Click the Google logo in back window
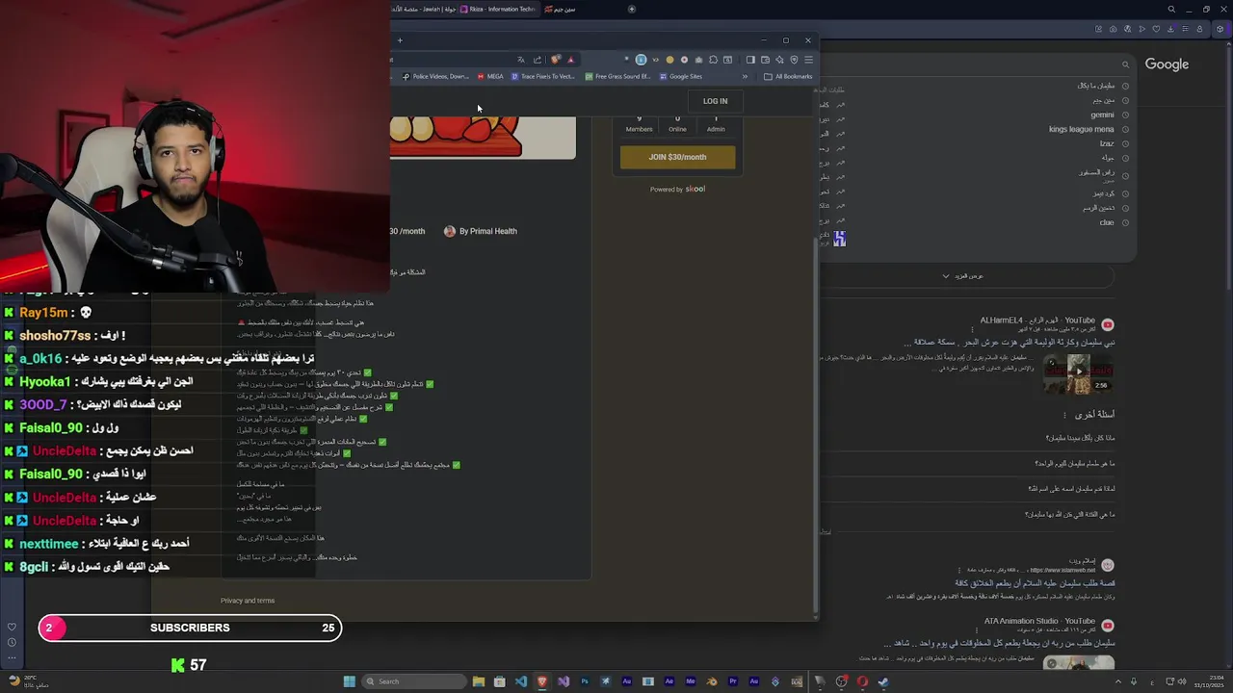 coord(1167,64)
